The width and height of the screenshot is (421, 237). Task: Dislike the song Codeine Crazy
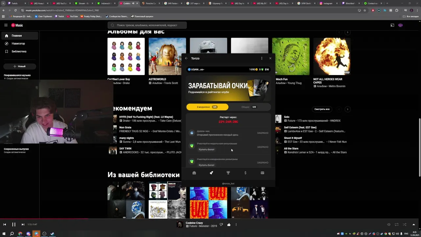click(x=221, y=224)
